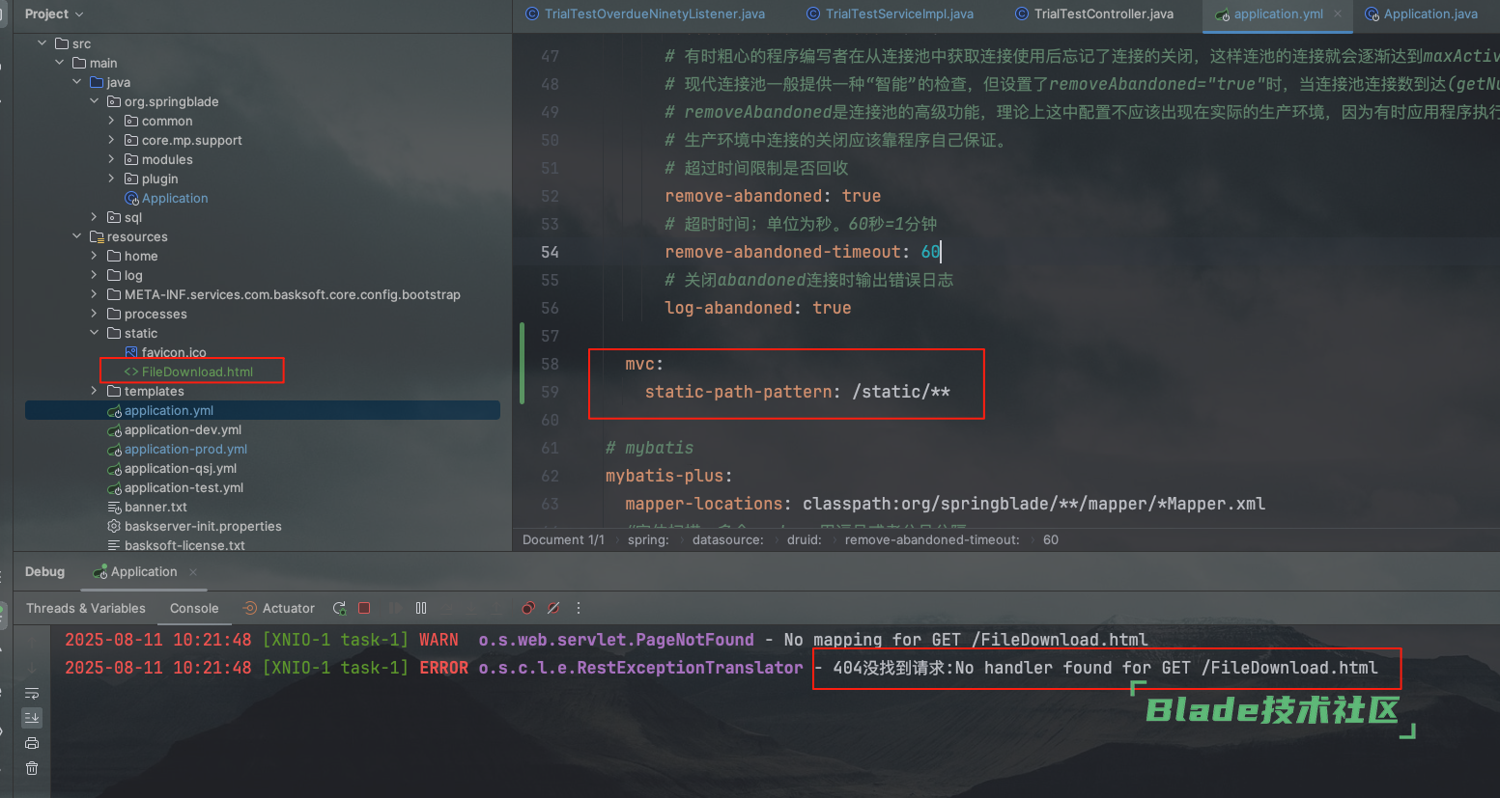Switch to TrialTestOverdueNinetyListener.java tab
This screenshot has width=1500, height=798.
coord(645,14)
